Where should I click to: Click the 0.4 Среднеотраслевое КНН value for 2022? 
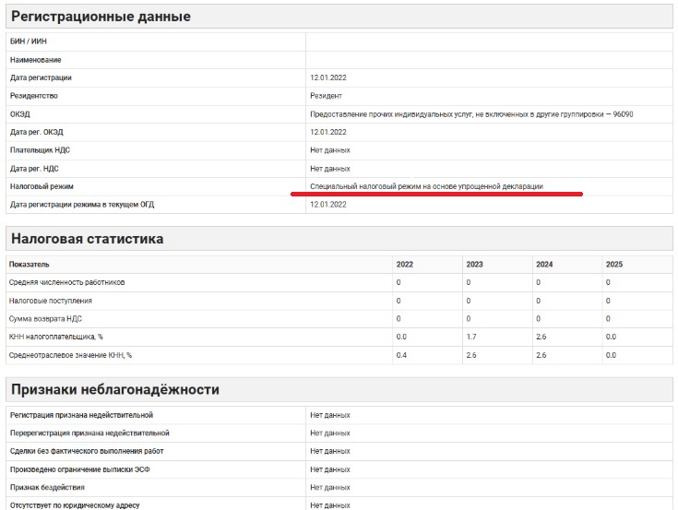[401, 355]
